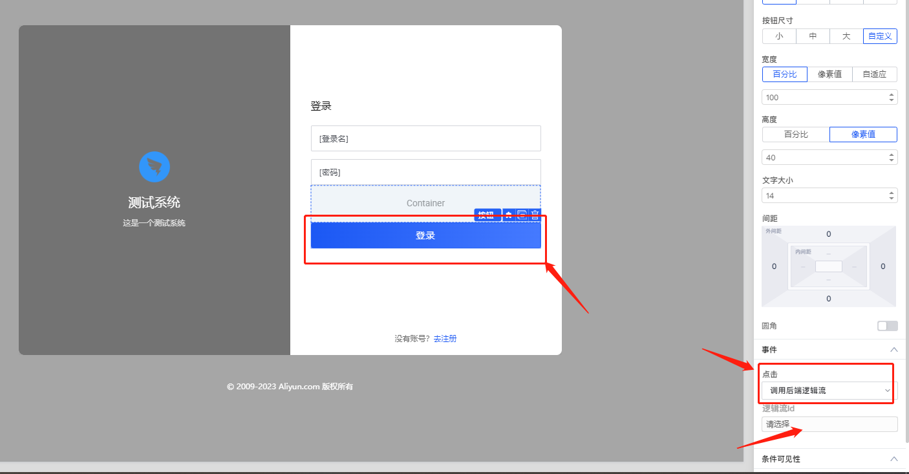Set button size to 小
This screenshot has height=474, width=909.
[779, 36]
